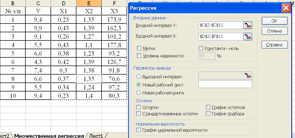Screen dimensions: 295x138
Task: Click range selector icon for Входной интервал Y
Action: pyautogui.click(x=248, y=25)
